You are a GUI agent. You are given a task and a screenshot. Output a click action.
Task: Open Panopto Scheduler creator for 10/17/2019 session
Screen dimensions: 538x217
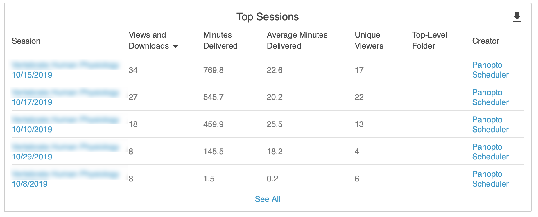[490, 97]
